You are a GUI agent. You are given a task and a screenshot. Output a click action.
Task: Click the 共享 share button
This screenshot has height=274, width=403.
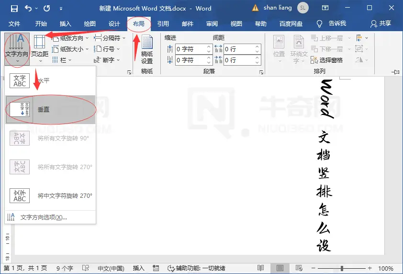(x=381, y=24)
